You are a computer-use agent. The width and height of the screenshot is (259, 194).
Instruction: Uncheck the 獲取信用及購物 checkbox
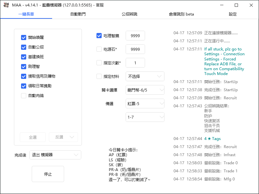coord(24,76)
